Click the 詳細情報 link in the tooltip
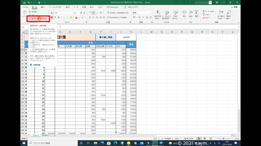The height and width of the screenshot is (146, 261). coord(37,65)
